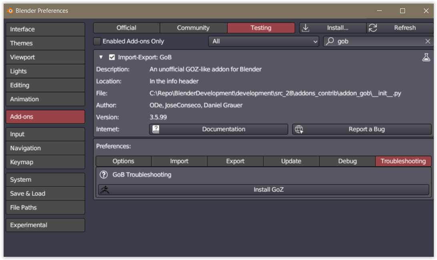This screenshot has width=437, height=260.
Task: Clear the gob search with the X icon
Action: click(x=428, y=41)
